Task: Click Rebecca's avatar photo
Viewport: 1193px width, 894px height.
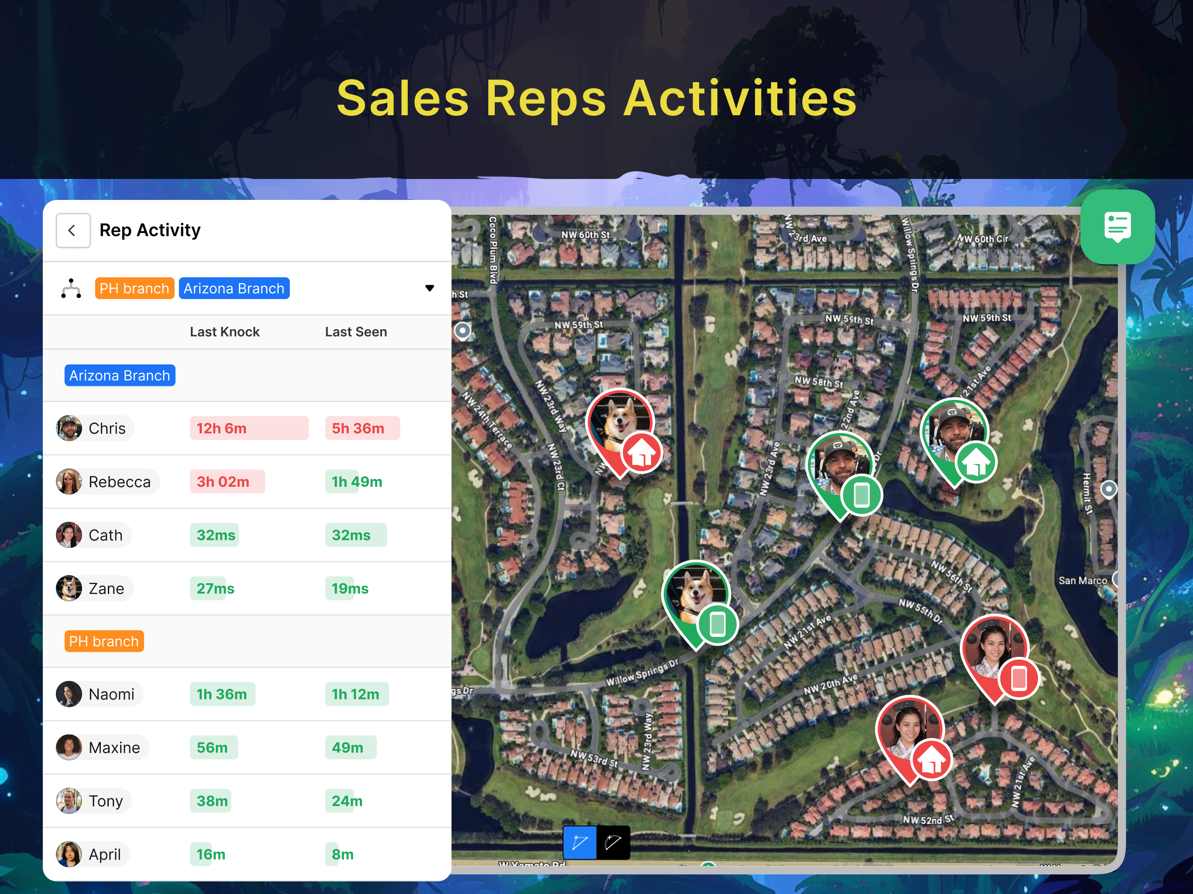Action: [x=69, y=481]
